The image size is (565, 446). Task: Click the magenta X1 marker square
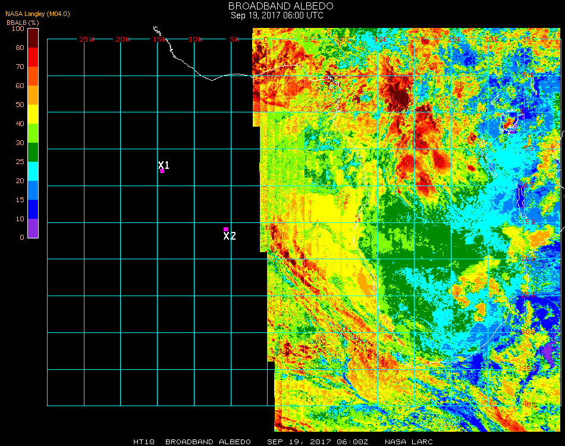(x=162, y=171)
